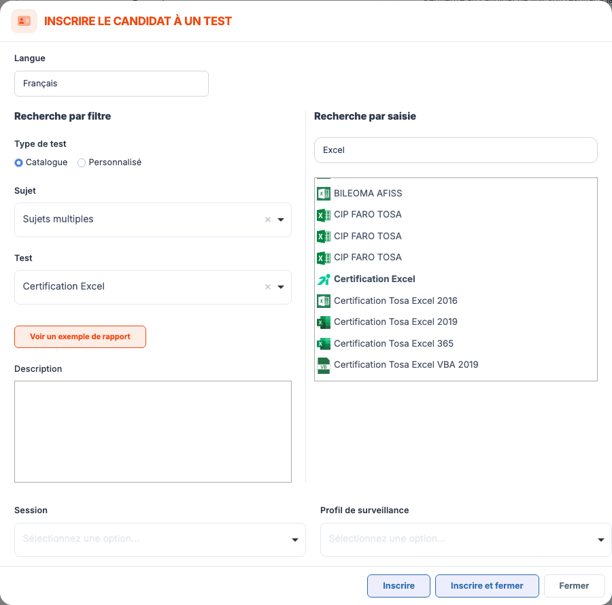Click the VB icon for Certification Tosa Excel VBA 2019
Screen dimensions: 612x605
324,366
